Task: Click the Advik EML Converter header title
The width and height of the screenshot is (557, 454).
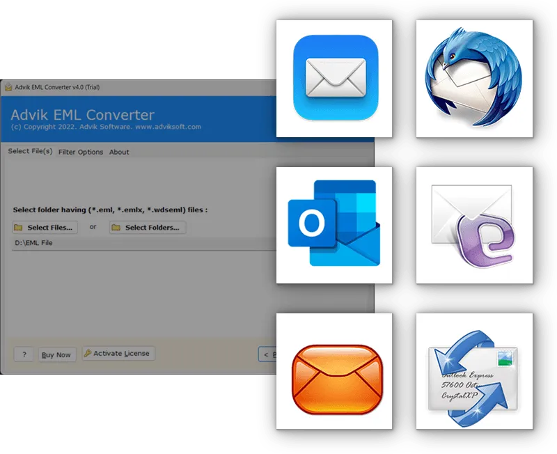Action: (x=82, y=115)
